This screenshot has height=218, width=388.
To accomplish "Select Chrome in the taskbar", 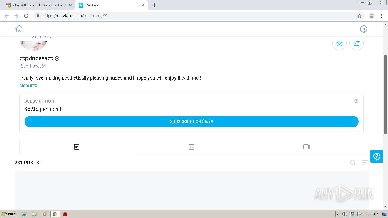I will tap(55, 214).
